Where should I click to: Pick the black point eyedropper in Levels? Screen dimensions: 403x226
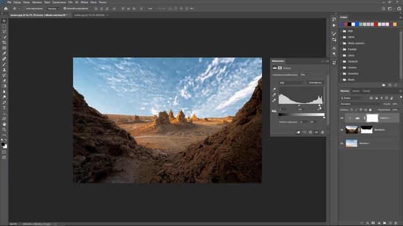[x=275, y=89]
